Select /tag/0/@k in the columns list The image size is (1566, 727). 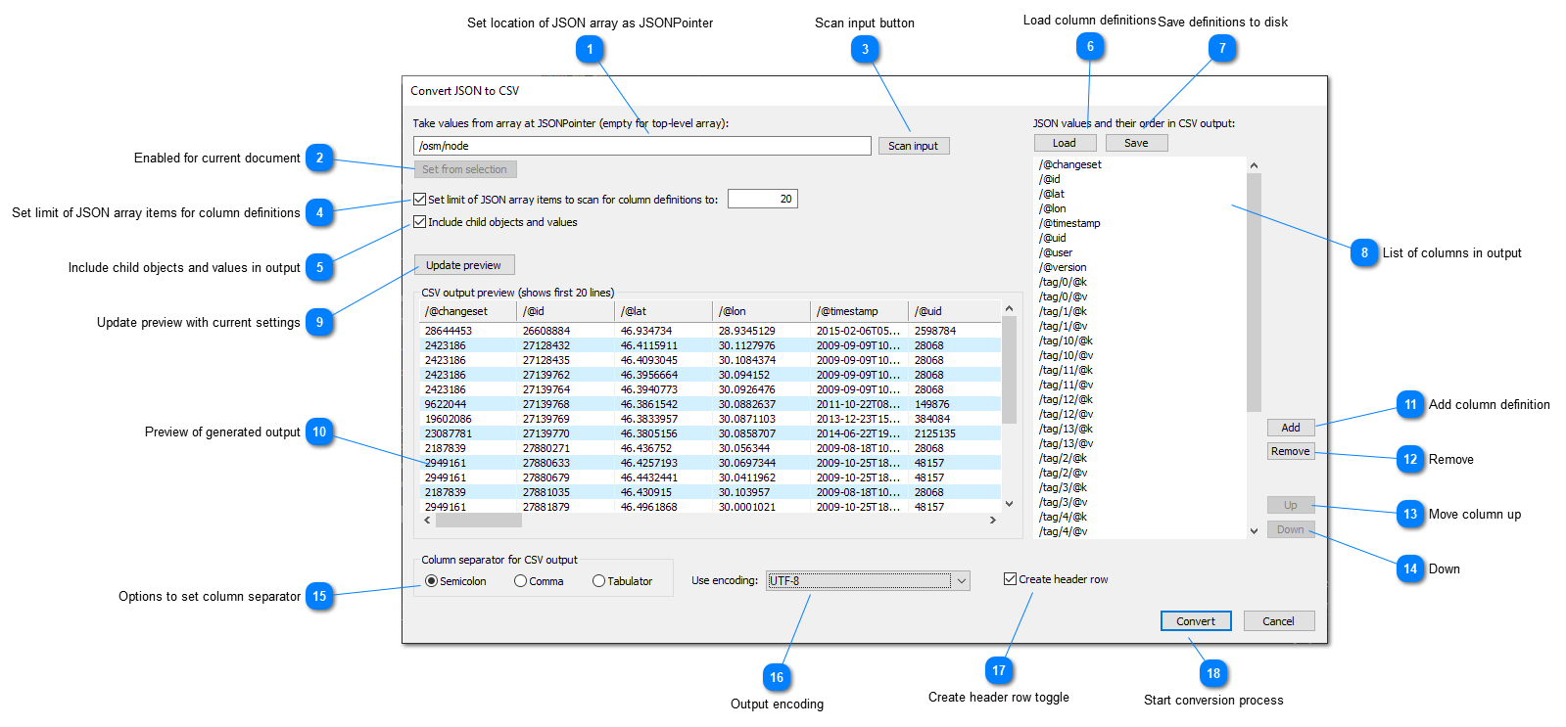point(1063,282)
